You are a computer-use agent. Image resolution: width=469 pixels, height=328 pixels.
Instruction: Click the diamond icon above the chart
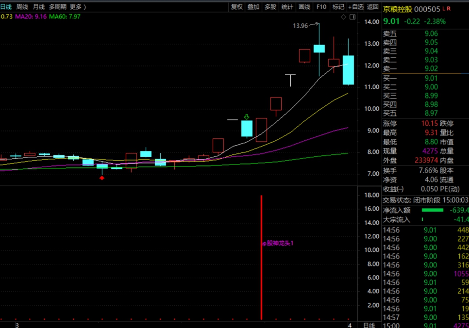pyautogui.click(x=343, y=17)
